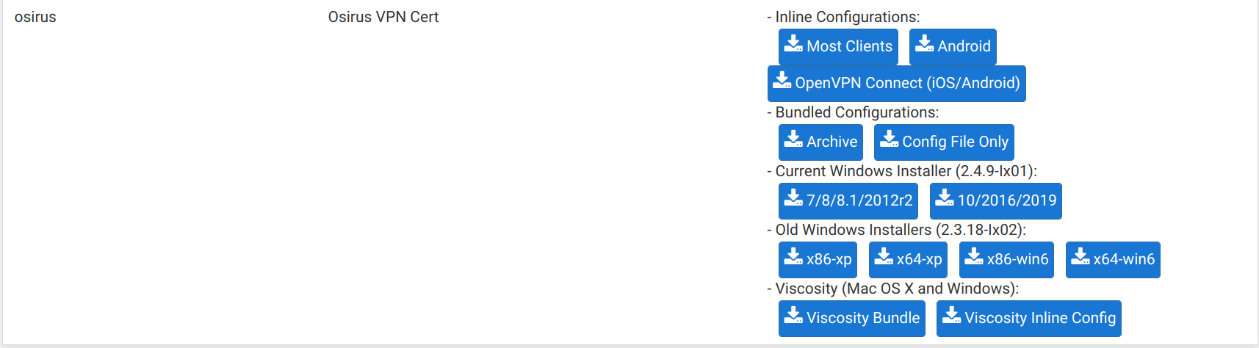This screenshot has height=348, width=1259.
Task: Download the x64-xp old installer
Action: coord(908,260)
